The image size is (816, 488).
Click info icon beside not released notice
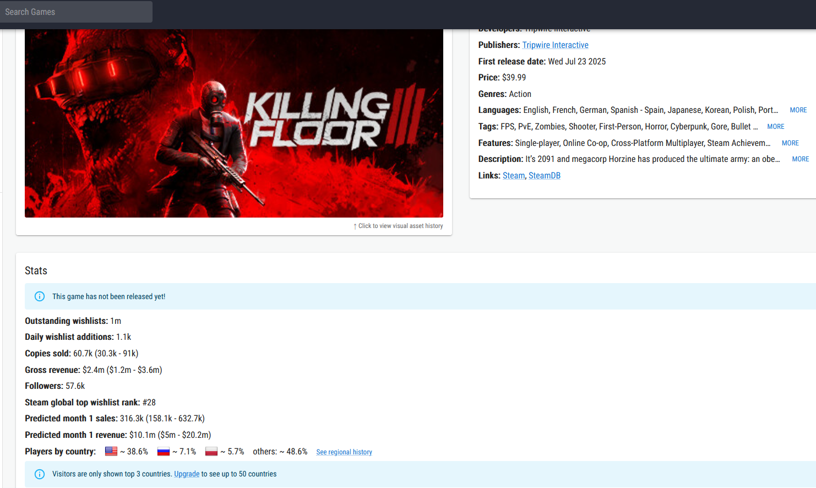[40, 296]
